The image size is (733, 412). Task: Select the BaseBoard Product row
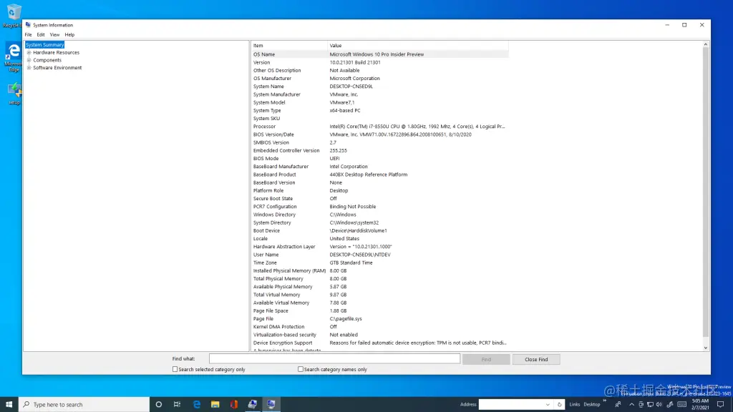pyautogui.click(x=379, y=175)
